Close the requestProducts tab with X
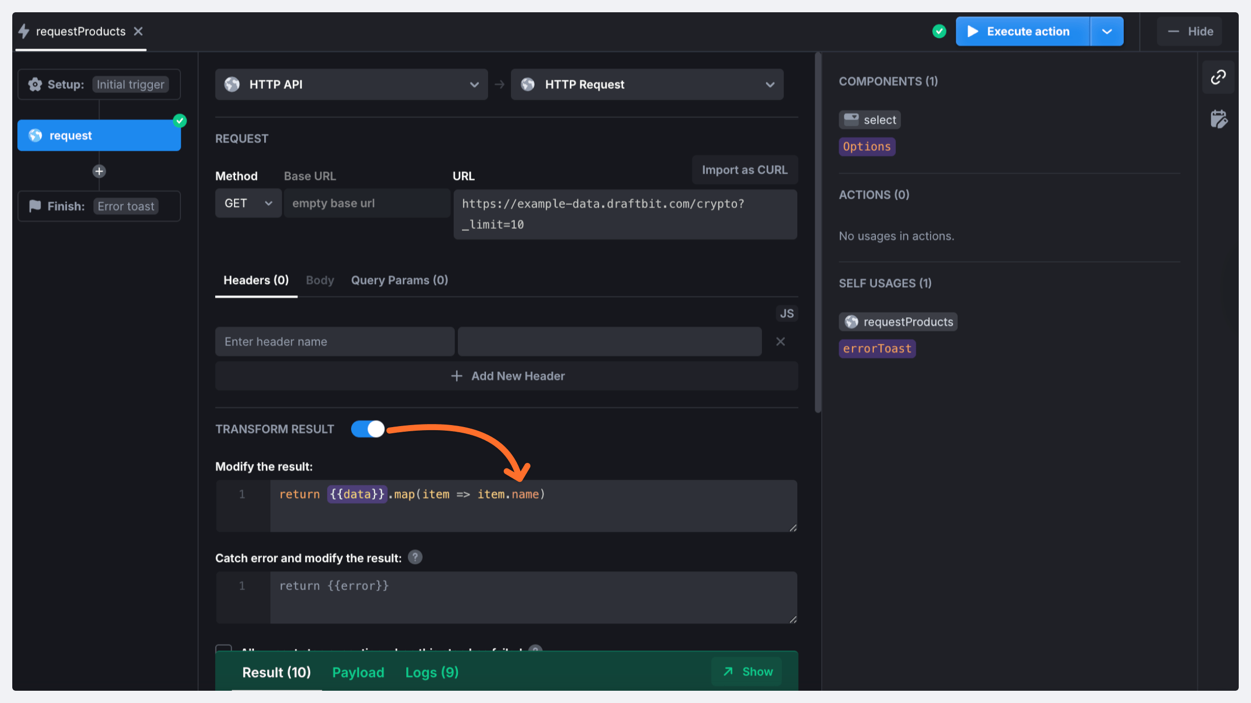 point(138,32)
